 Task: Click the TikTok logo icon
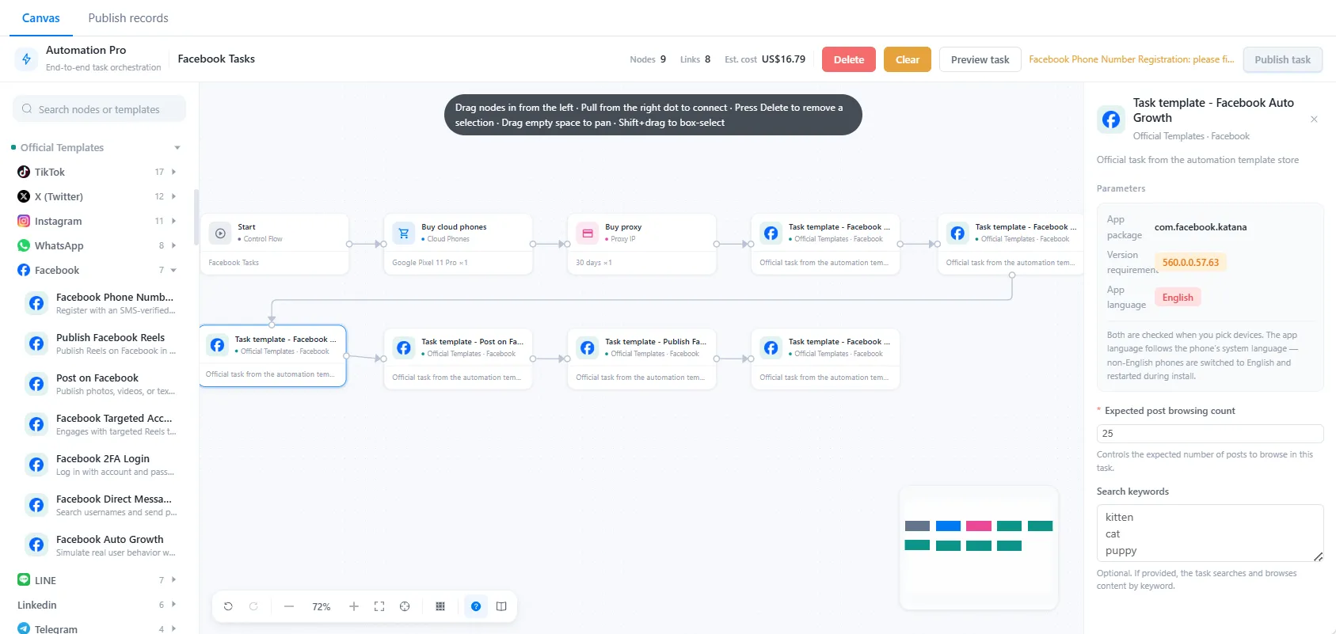(24, 172)
